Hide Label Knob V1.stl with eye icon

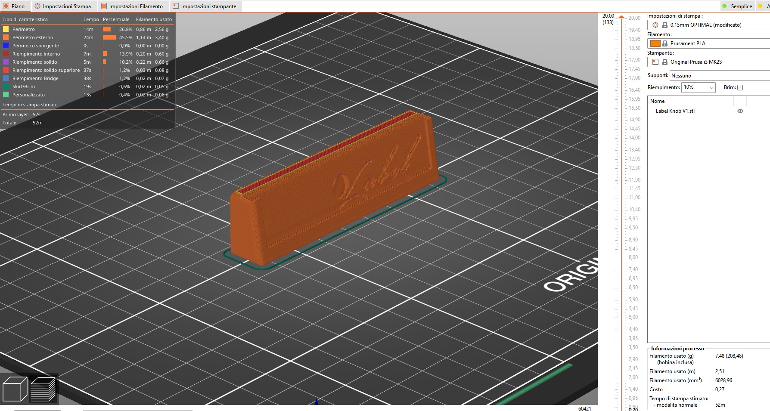(x=740, y=111)
